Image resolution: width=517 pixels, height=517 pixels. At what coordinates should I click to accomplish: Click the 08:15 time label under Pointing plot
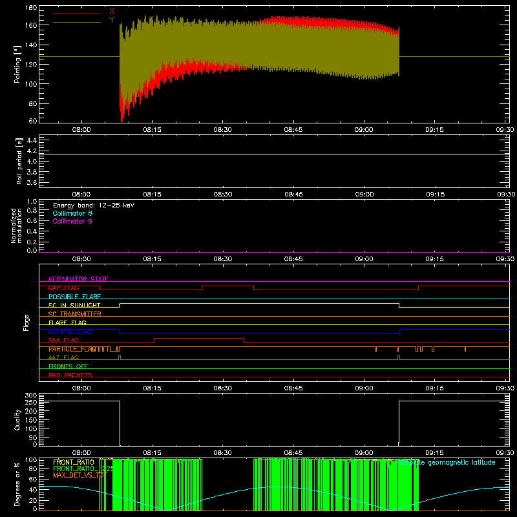[x=152, y=130]
